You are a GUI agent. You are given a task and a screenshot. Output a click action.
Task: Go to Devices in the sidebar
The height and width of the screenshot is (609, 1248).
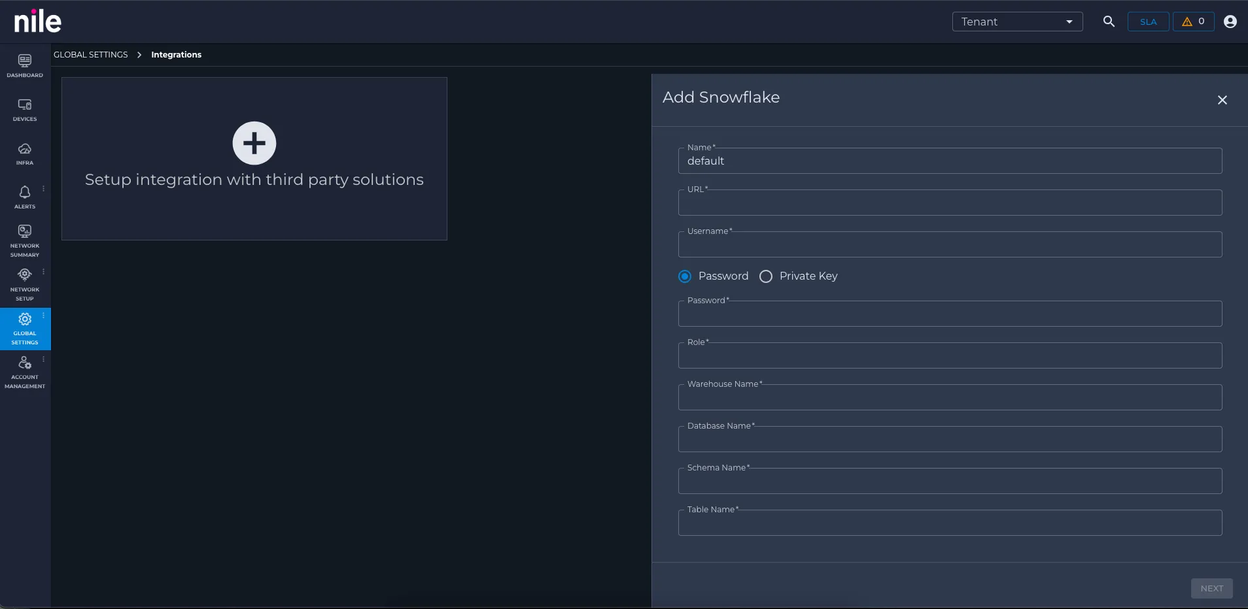click(25, 110)
